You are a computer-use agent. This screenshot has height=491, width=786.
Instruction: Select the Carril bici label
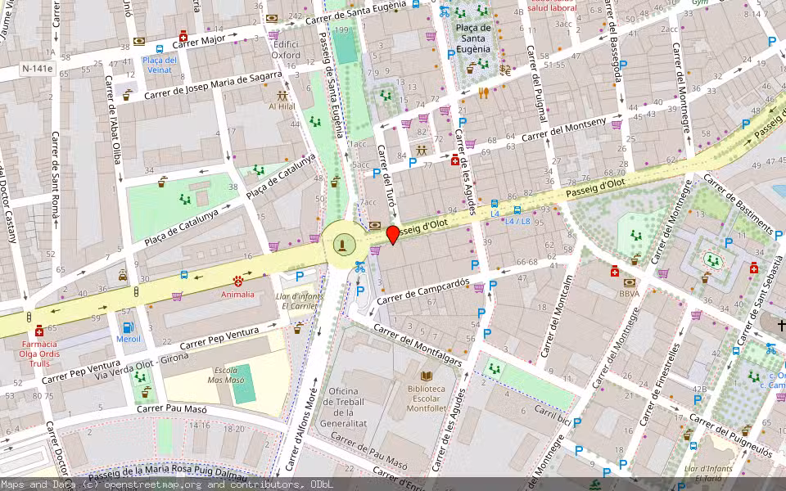pyautogui.click(x=551, y=414)
